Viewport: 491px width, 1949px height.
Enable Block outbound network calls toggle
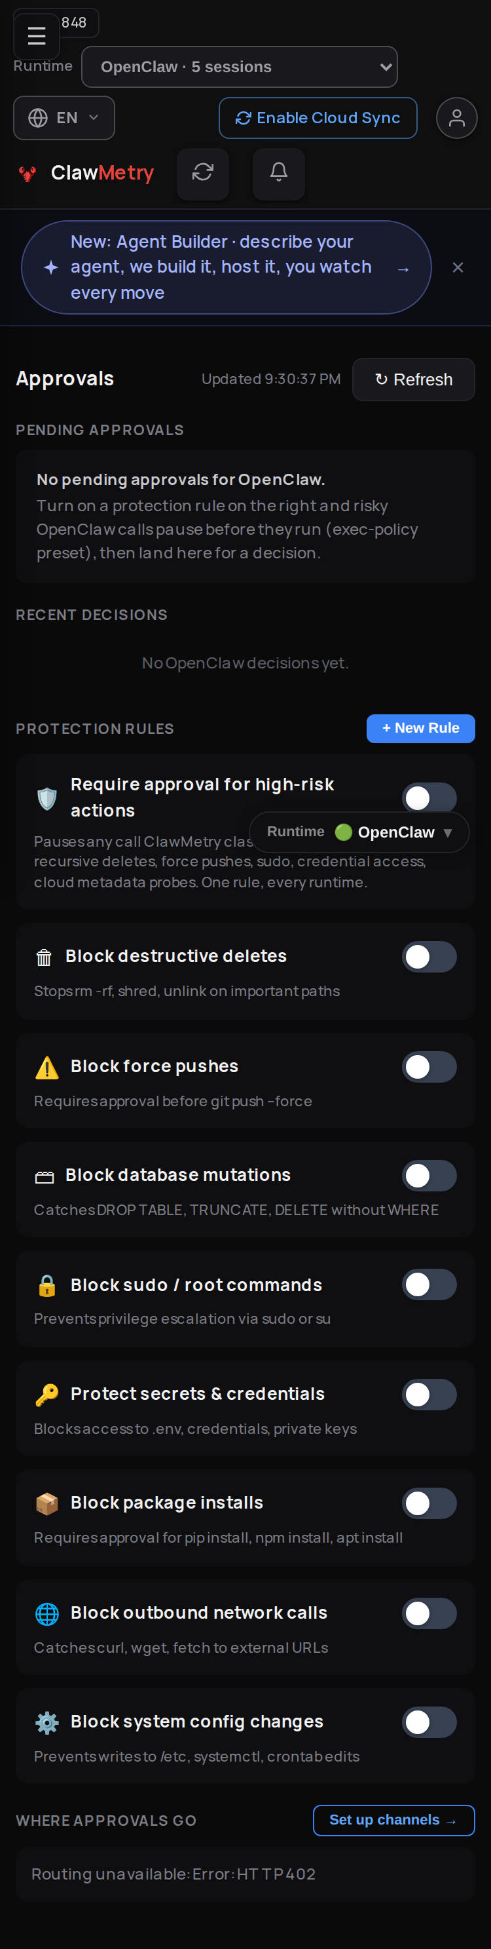429,1613
